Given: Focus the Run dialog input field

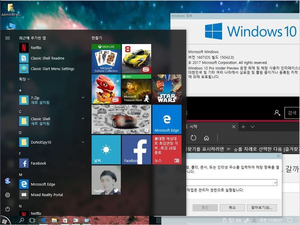Looking at the screenshot, I should 230,182.
